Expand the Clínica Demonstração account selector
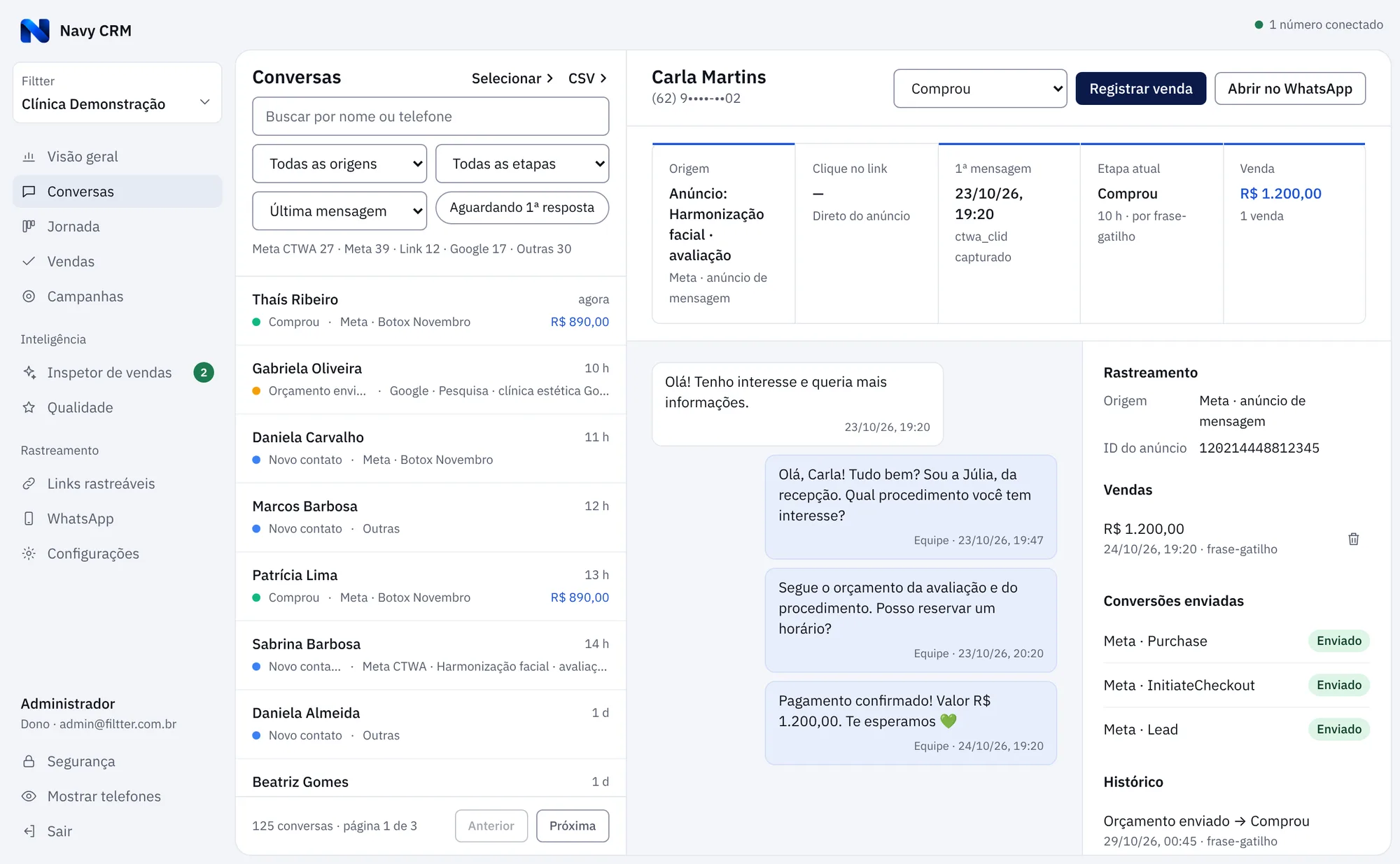The width and height of the screenshot is (1400, 864). click(117, 93)
